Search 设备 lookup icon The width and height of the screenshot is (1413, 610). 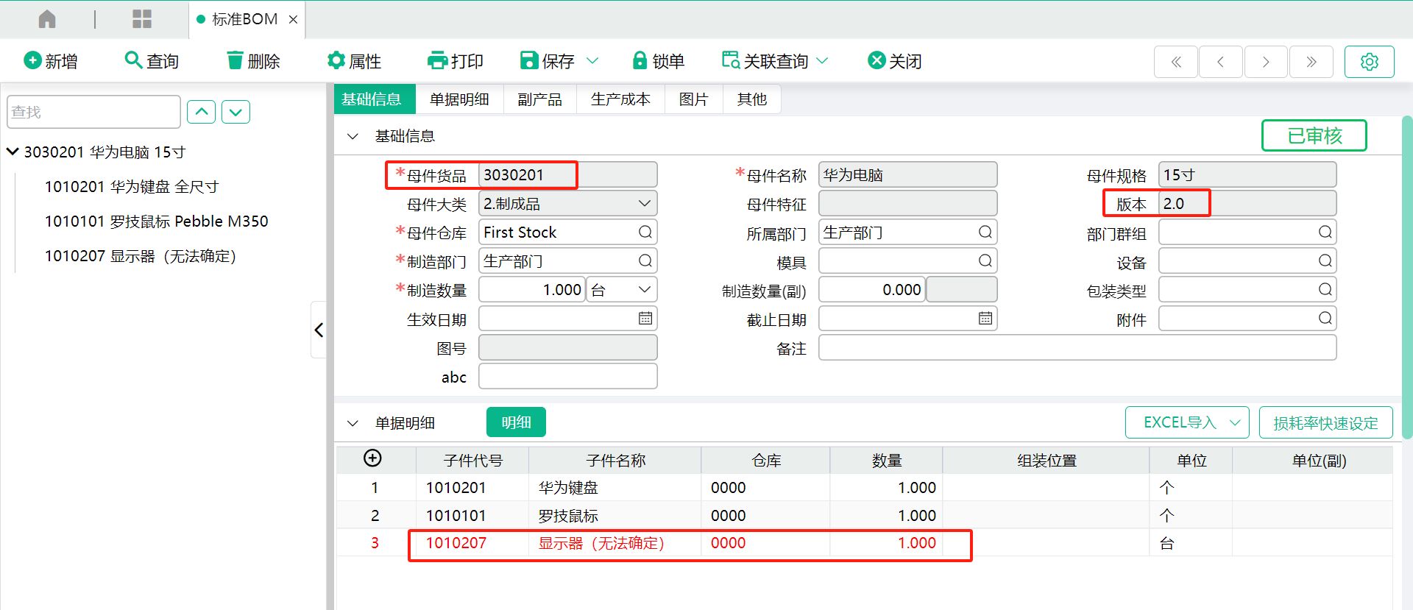pos(1325,261)
